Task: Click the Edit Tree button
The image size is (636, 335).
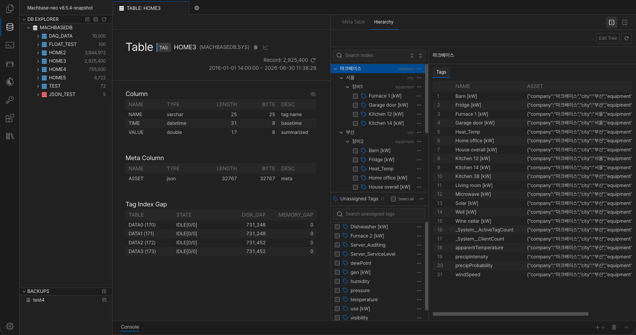Action: (x=608, y=38)
